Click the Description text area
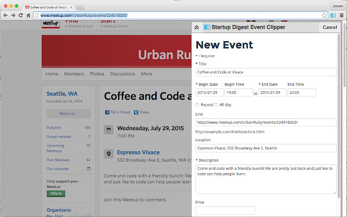Viewport: 347px width, 217px height. click(x=266, y=180)
